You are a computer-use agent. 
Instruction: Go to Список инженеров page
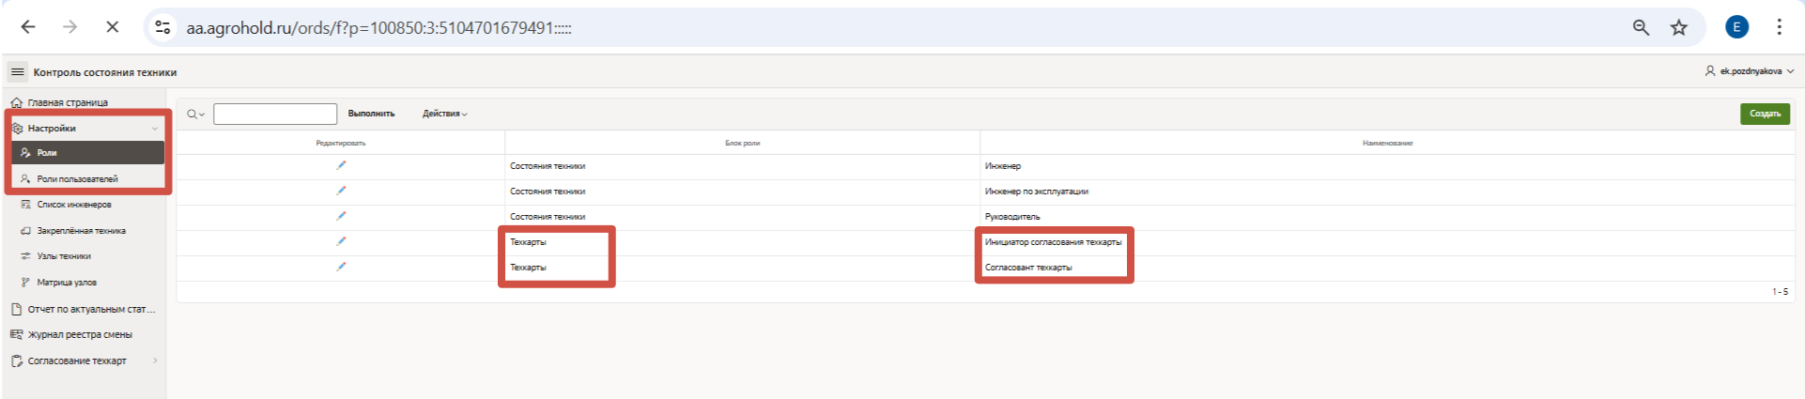(74, 205)
